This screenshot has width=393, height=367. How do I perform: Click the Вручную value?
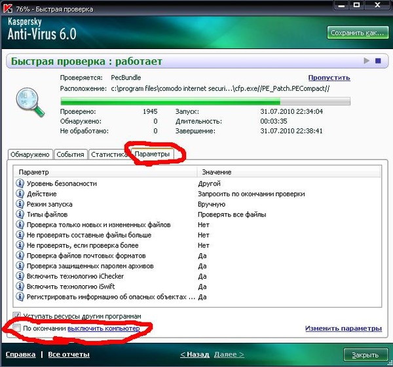(x=212, y=204)
